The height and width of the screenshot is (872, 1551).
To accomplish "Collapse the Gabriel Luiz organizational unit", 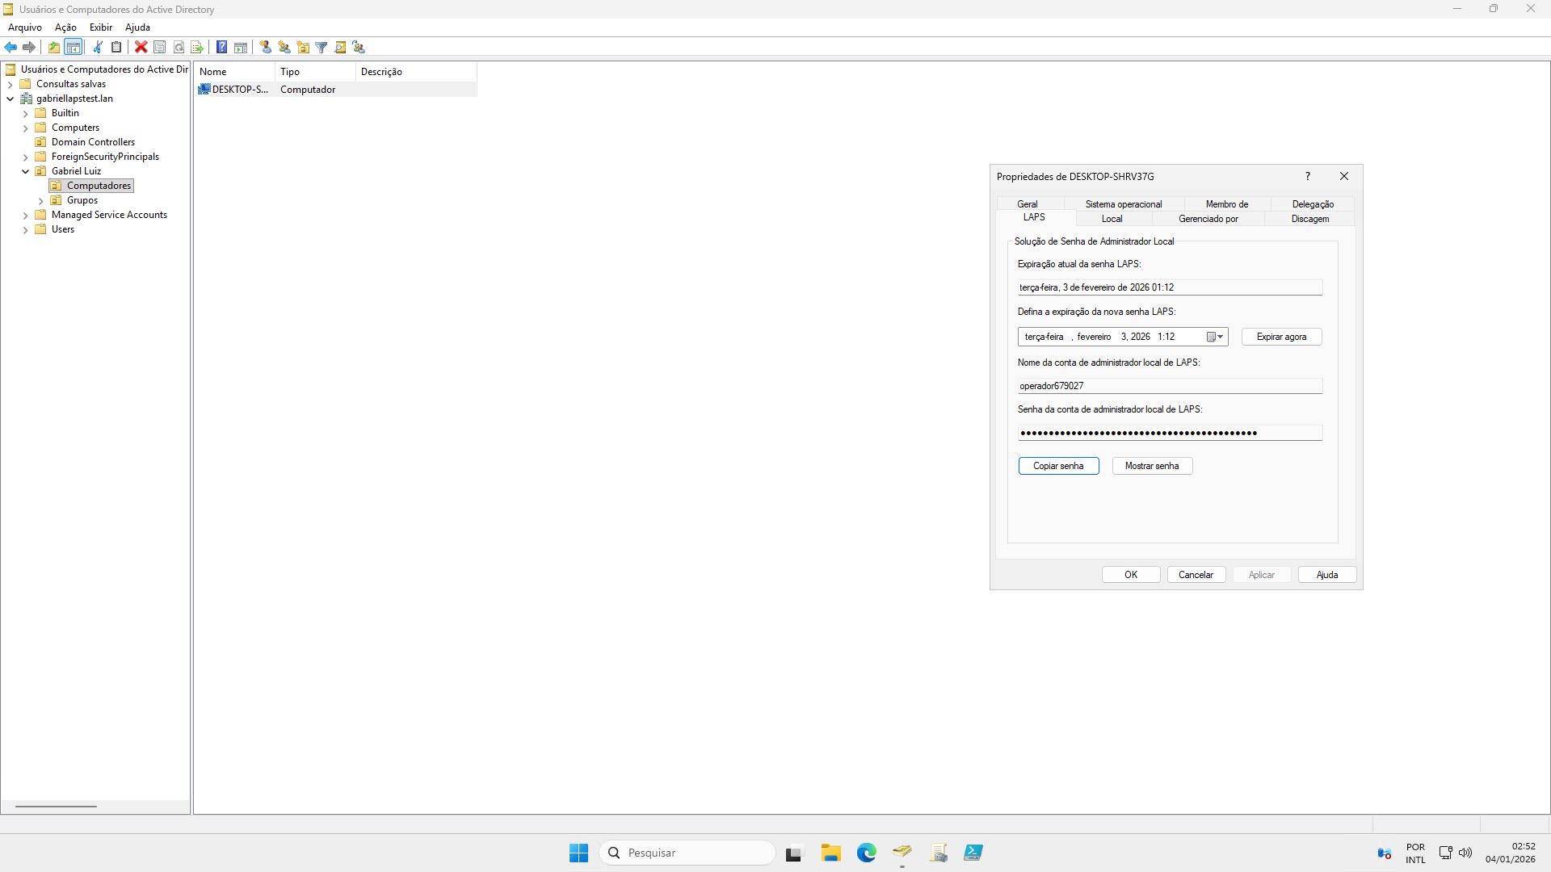I will point(25,171).
